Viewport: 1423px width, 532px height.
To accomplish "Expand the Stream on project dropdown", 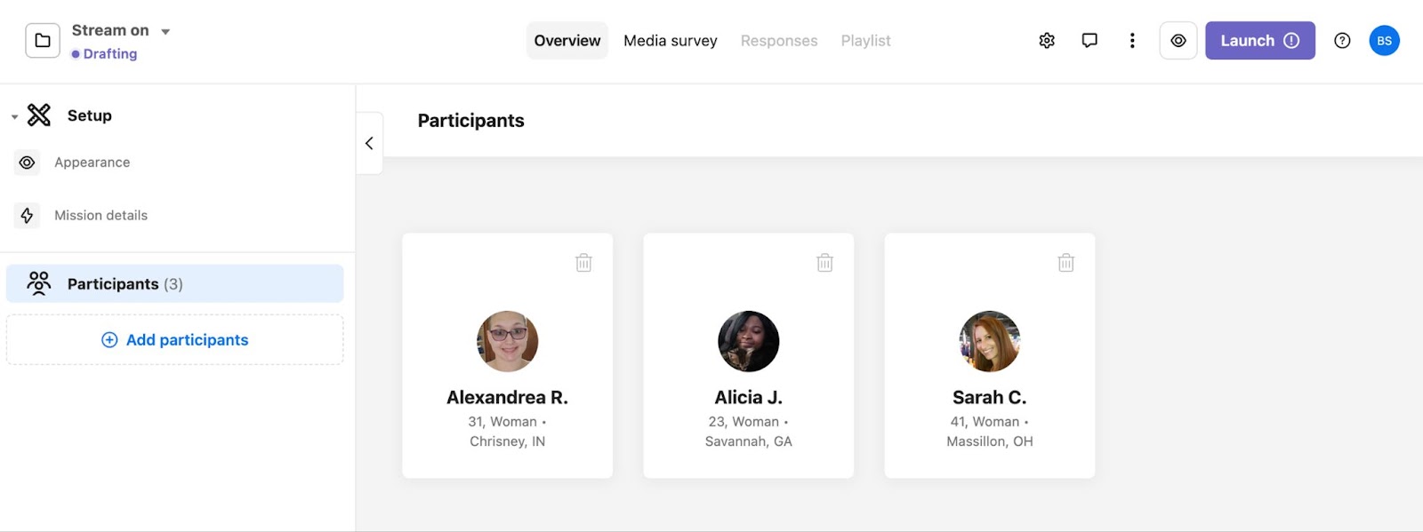I will tap(165, 31).
